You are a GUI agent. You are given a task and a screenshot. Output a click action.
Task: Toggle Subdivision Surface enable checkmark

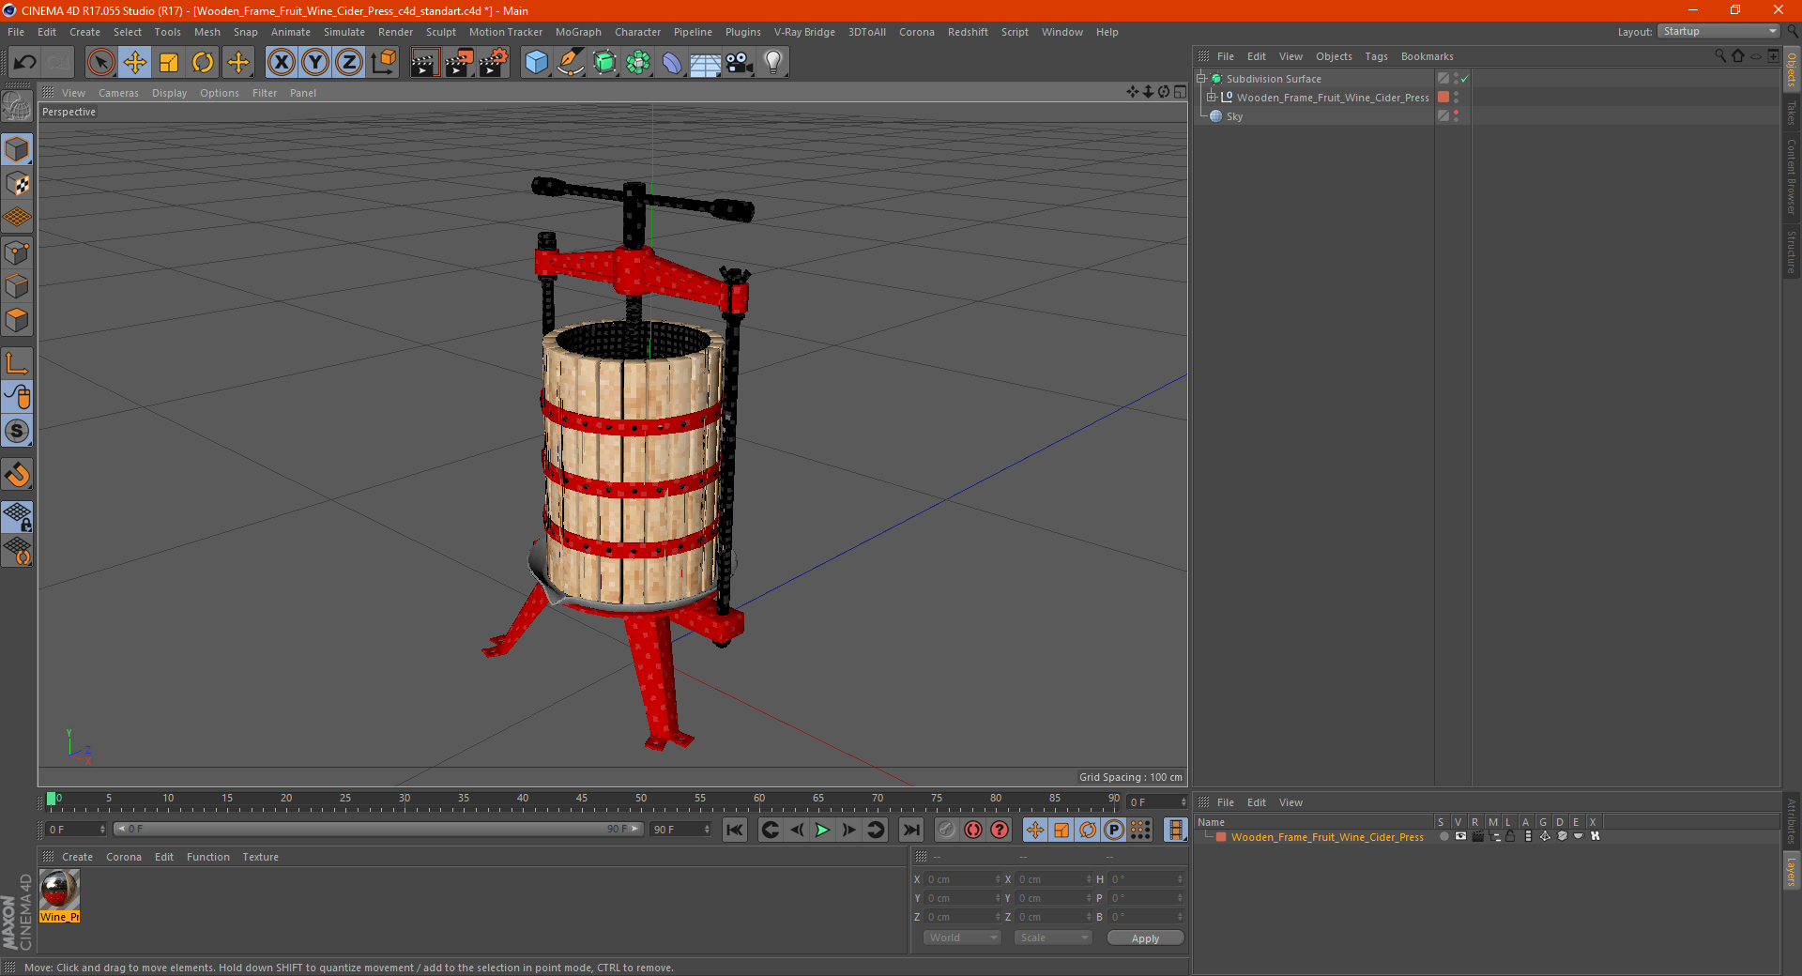click(1464, 79)
